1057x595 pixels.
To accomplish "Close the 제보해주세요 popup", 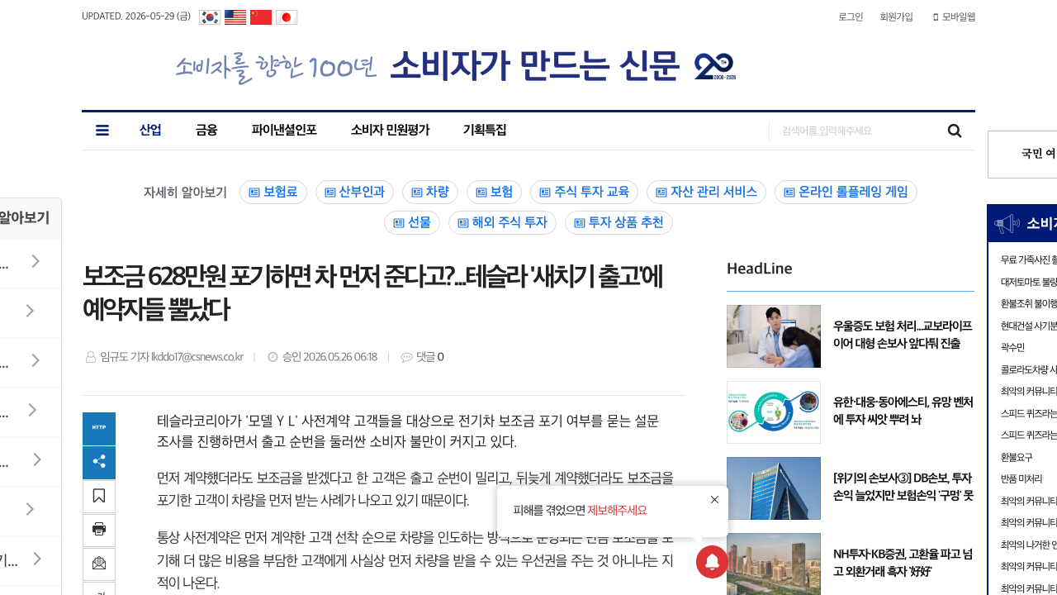I will [x=714, y=499].
